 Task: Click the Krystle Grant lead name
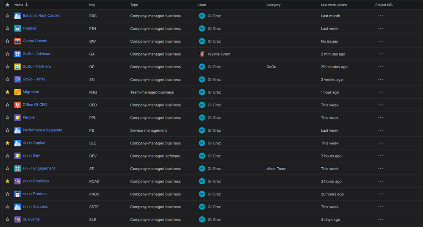[219, 54]
